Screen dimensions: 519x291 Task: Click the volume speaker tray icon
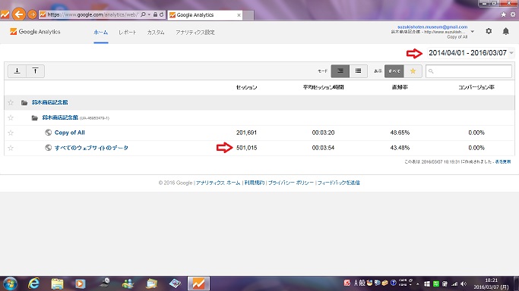tap(464, 283)
